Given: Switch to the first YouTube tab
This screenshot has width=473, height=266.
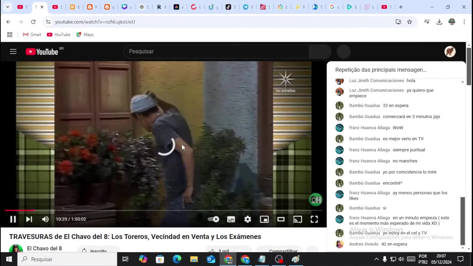Looking at the screenshot, I should tap(21, 7).
